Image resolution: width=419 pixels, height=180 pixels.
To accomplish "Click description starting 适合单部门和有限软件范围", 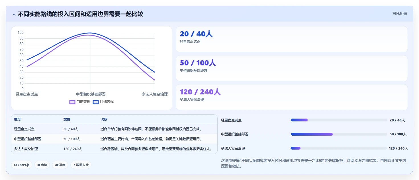I will point(151,129).
